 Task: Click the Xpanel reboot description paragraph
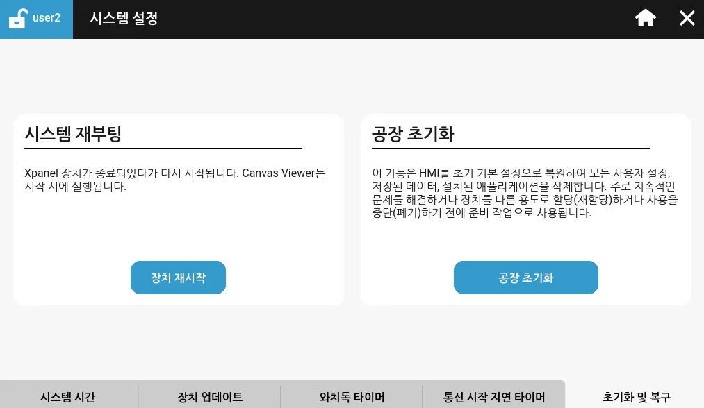point(139,180)
